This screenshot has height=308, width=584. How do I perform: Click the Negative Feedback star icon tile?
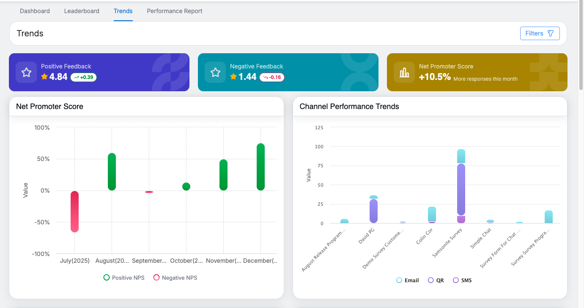pos(215,72)
